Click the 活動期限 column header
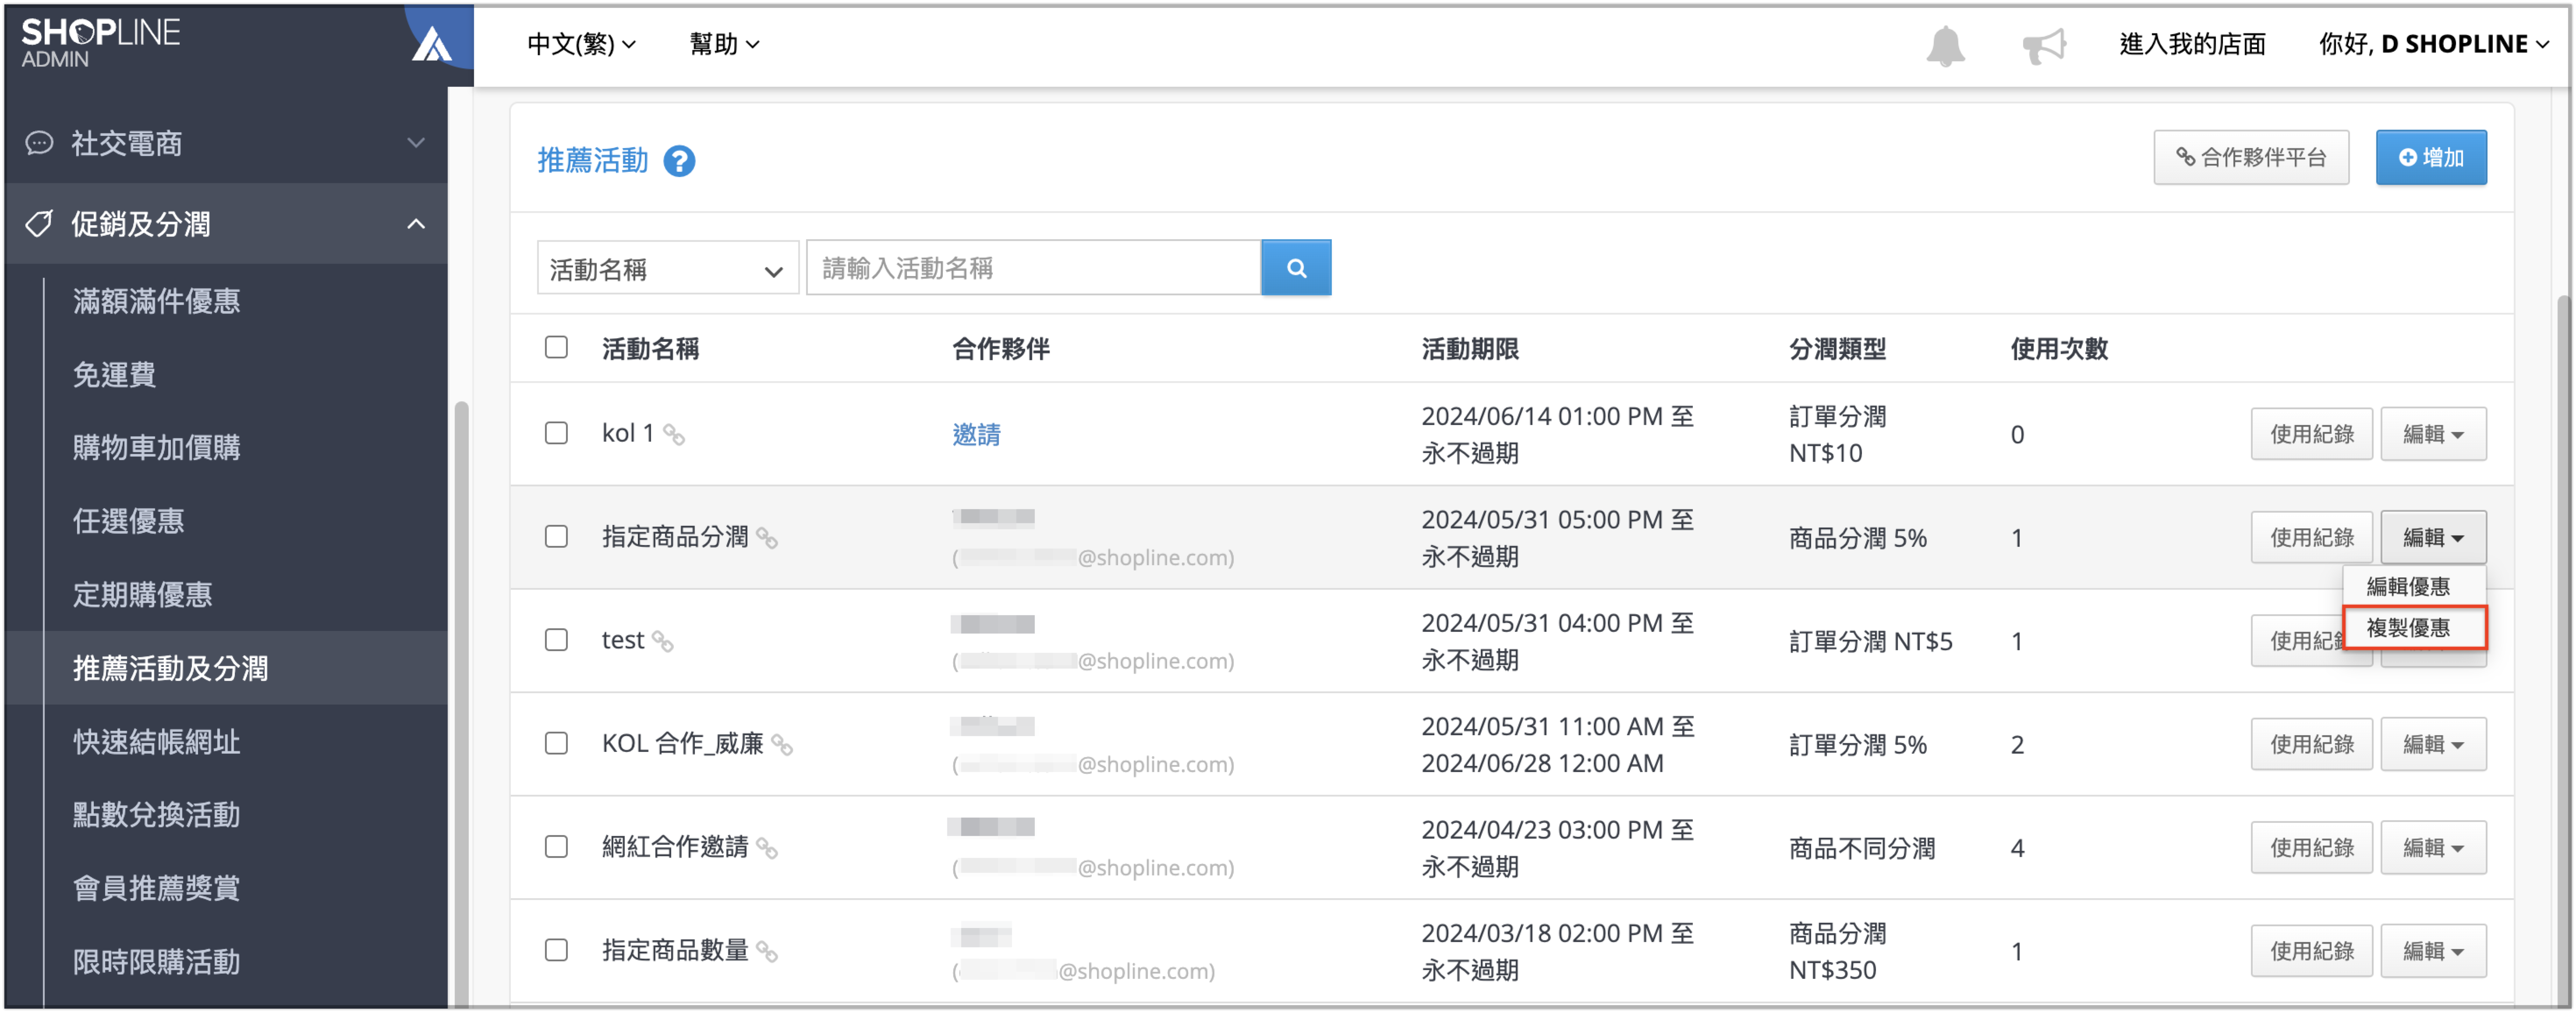The image size is (2576, 1013). 1470,349
